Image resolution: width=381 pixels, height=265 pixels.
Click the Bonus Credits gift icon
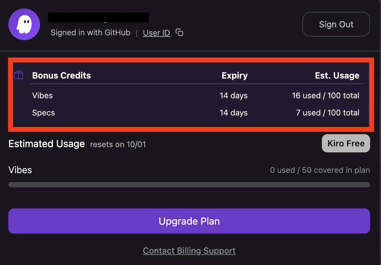click(18, 75)
